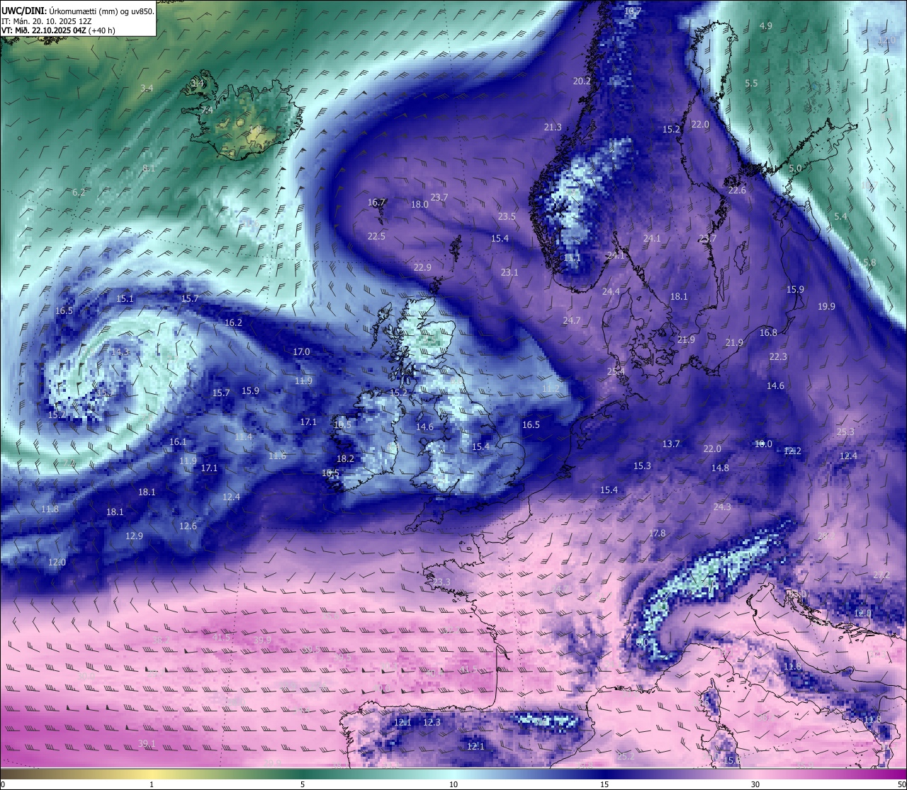Click the map value 16.1
The height and width of the screenshot is (790, 907).
point(178,441)
